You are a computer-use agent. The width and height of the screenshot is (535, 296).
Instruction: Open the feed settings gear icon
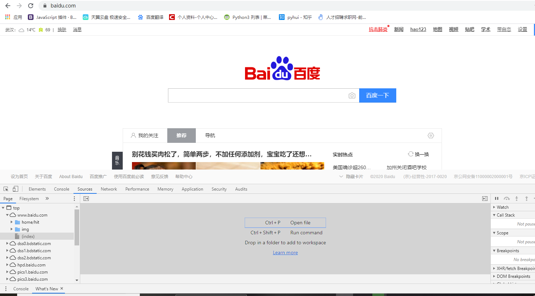click(430, 135)
